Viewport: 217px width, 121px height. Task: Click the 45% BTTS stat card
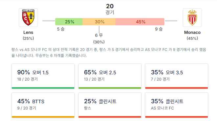pyautogui.click(x=43, y=105)
